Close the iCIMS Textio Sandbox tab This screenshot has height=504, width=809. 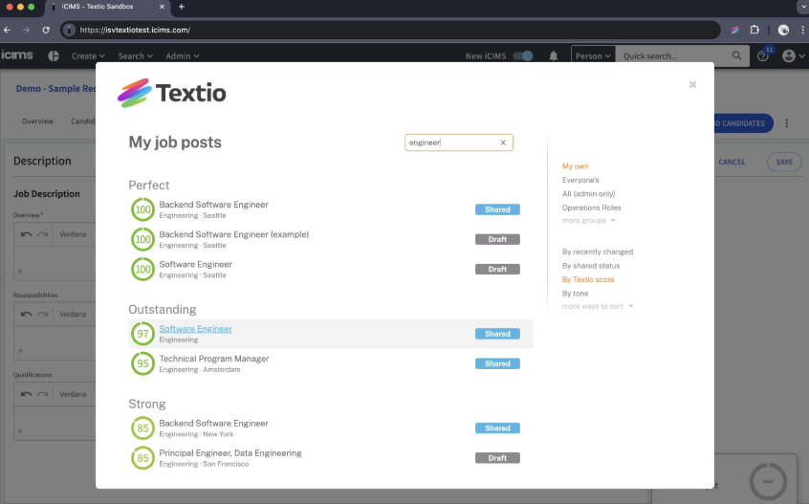[162, 7]
